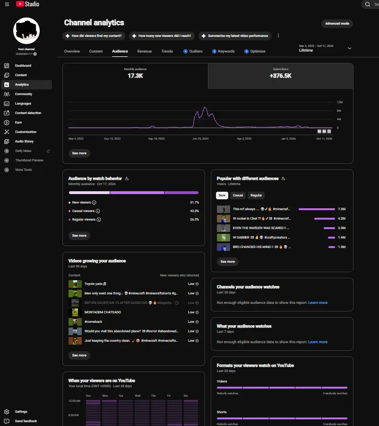The height and width of the screenshot is (426, 379).
Task: Click See more in Popular with different audiences
Action: pyautogui.click(x=228, y=262)
